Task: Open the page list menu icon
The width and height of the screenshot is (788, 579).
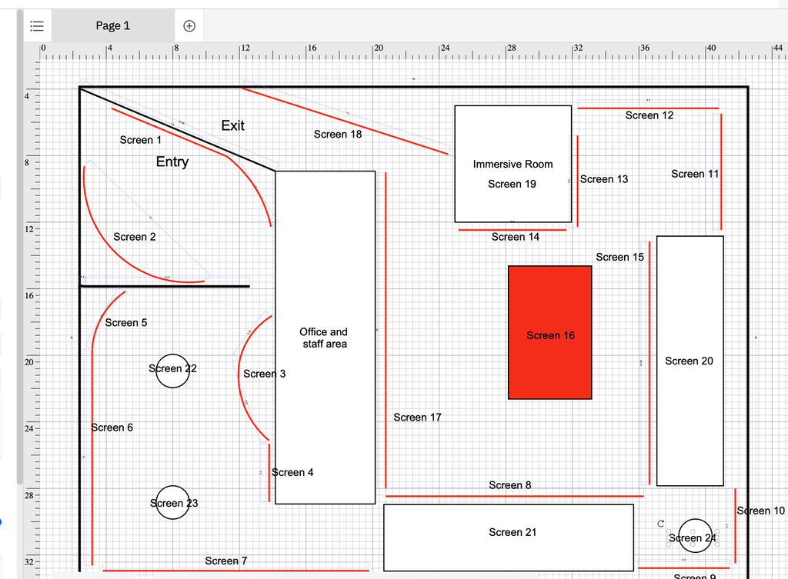Action: click(36, 25)
